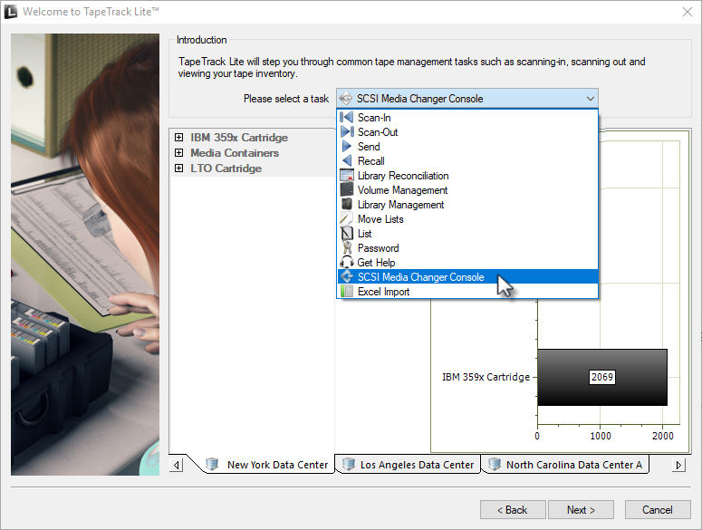Click the Next button
702x530 pixels.
pyautogui.click(x=581, y=510)
